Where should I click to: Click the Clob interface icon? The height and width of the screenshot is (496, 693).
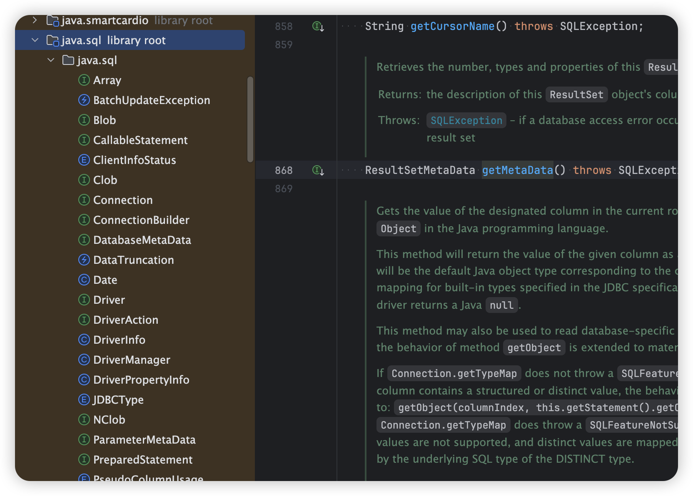point(84,180)
